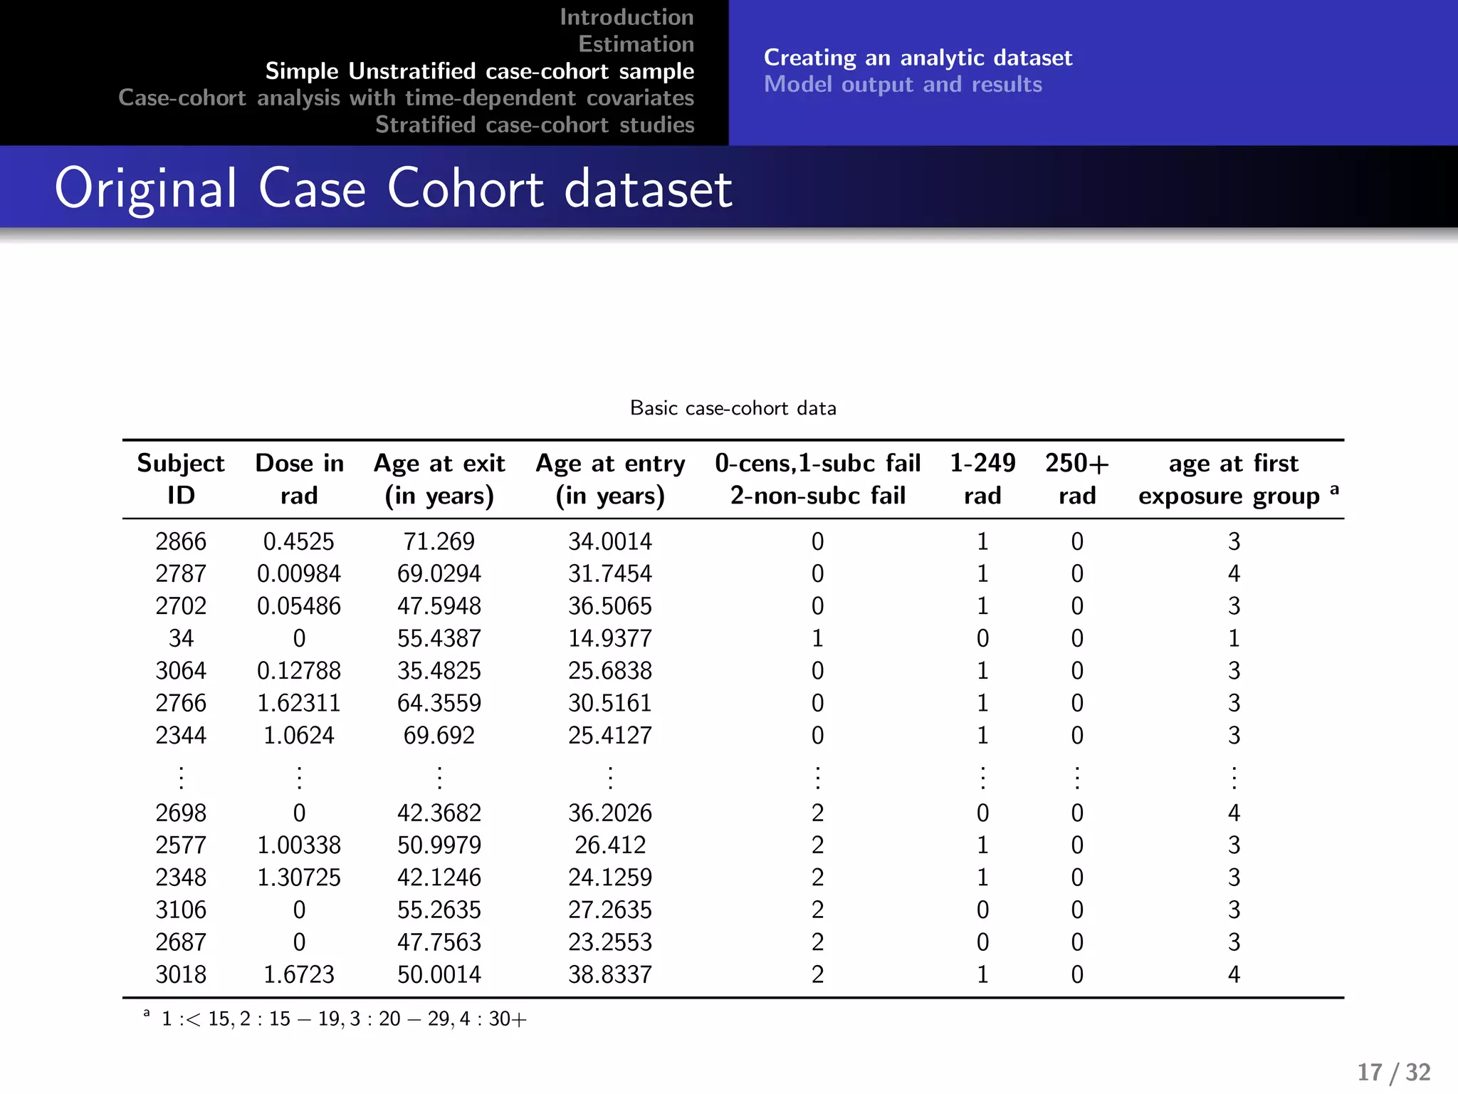Click the Dose in rad column header
The image size is (1458, 1094).
tap(299, 479)
